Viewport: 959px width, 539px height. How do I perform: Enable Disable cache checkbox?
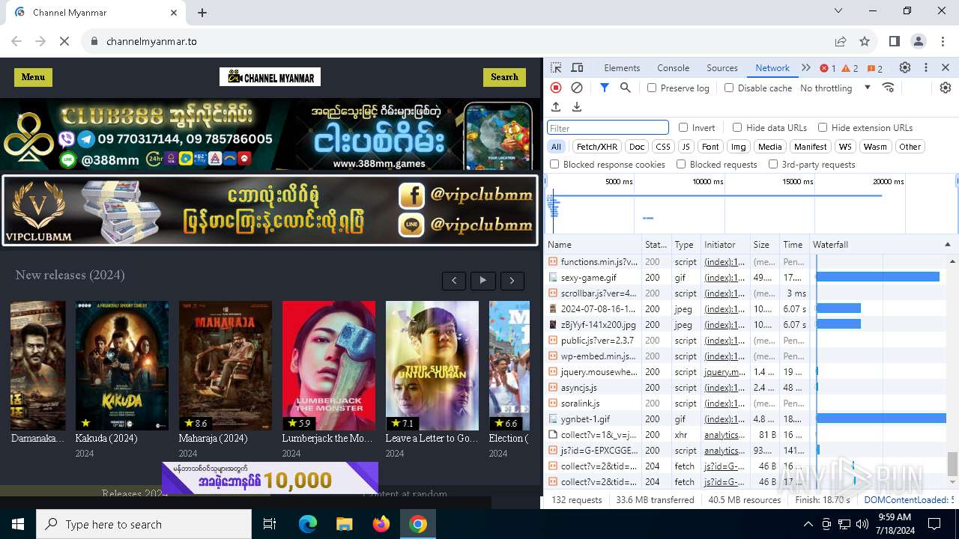pos(729,88)
